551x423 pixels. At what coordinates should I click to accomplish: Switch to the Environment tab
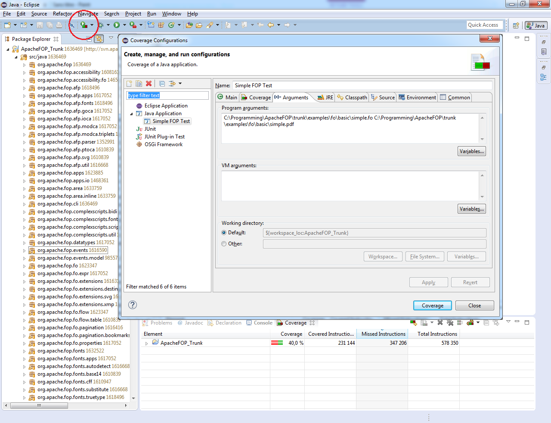pos(417,98)
